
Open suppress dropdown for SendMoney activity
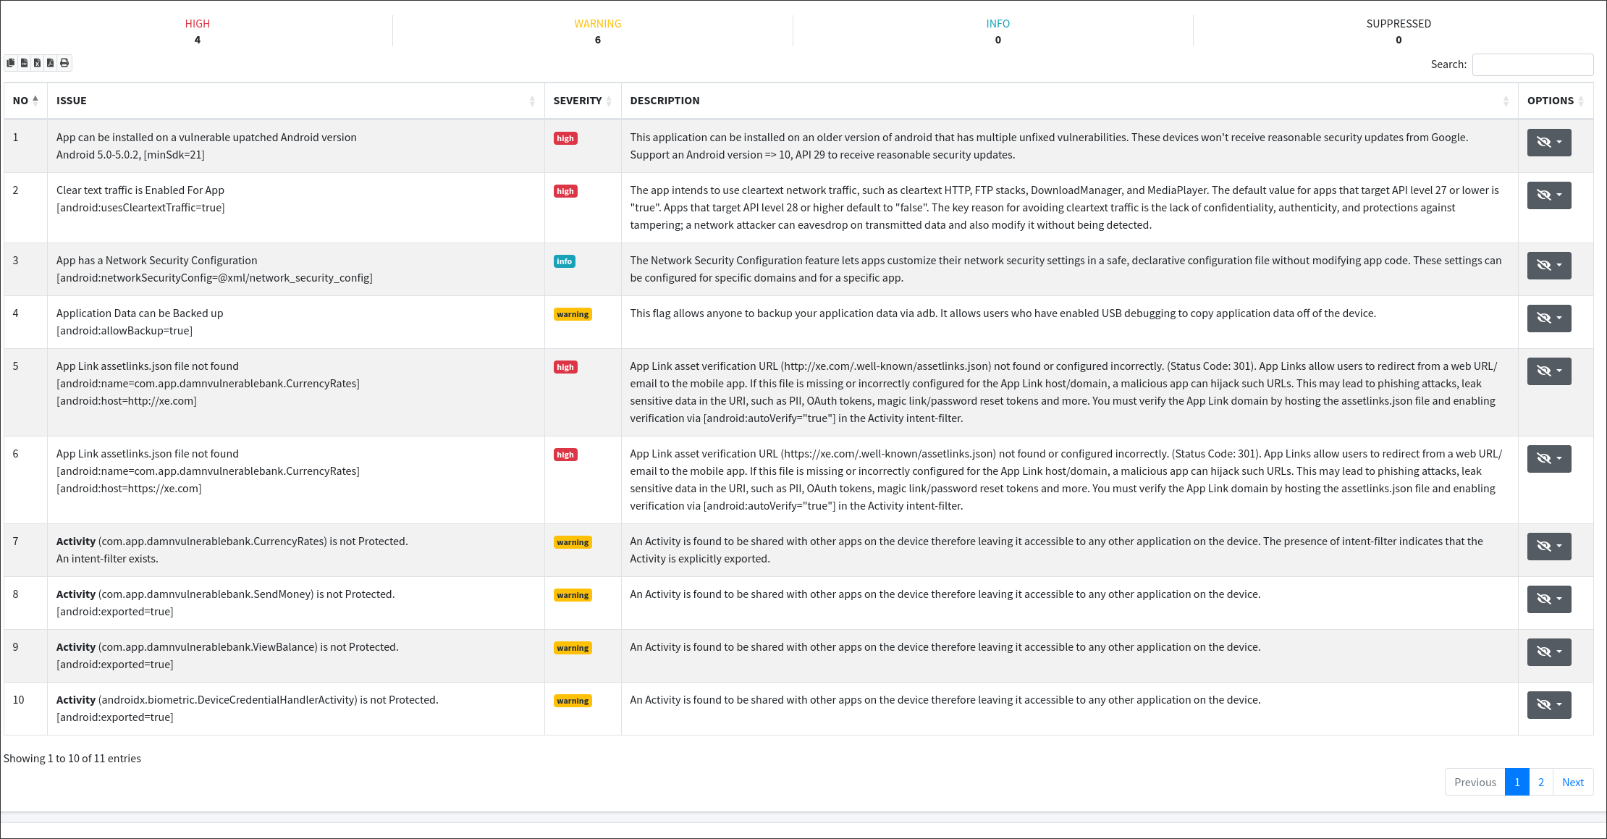point(1548,599)
